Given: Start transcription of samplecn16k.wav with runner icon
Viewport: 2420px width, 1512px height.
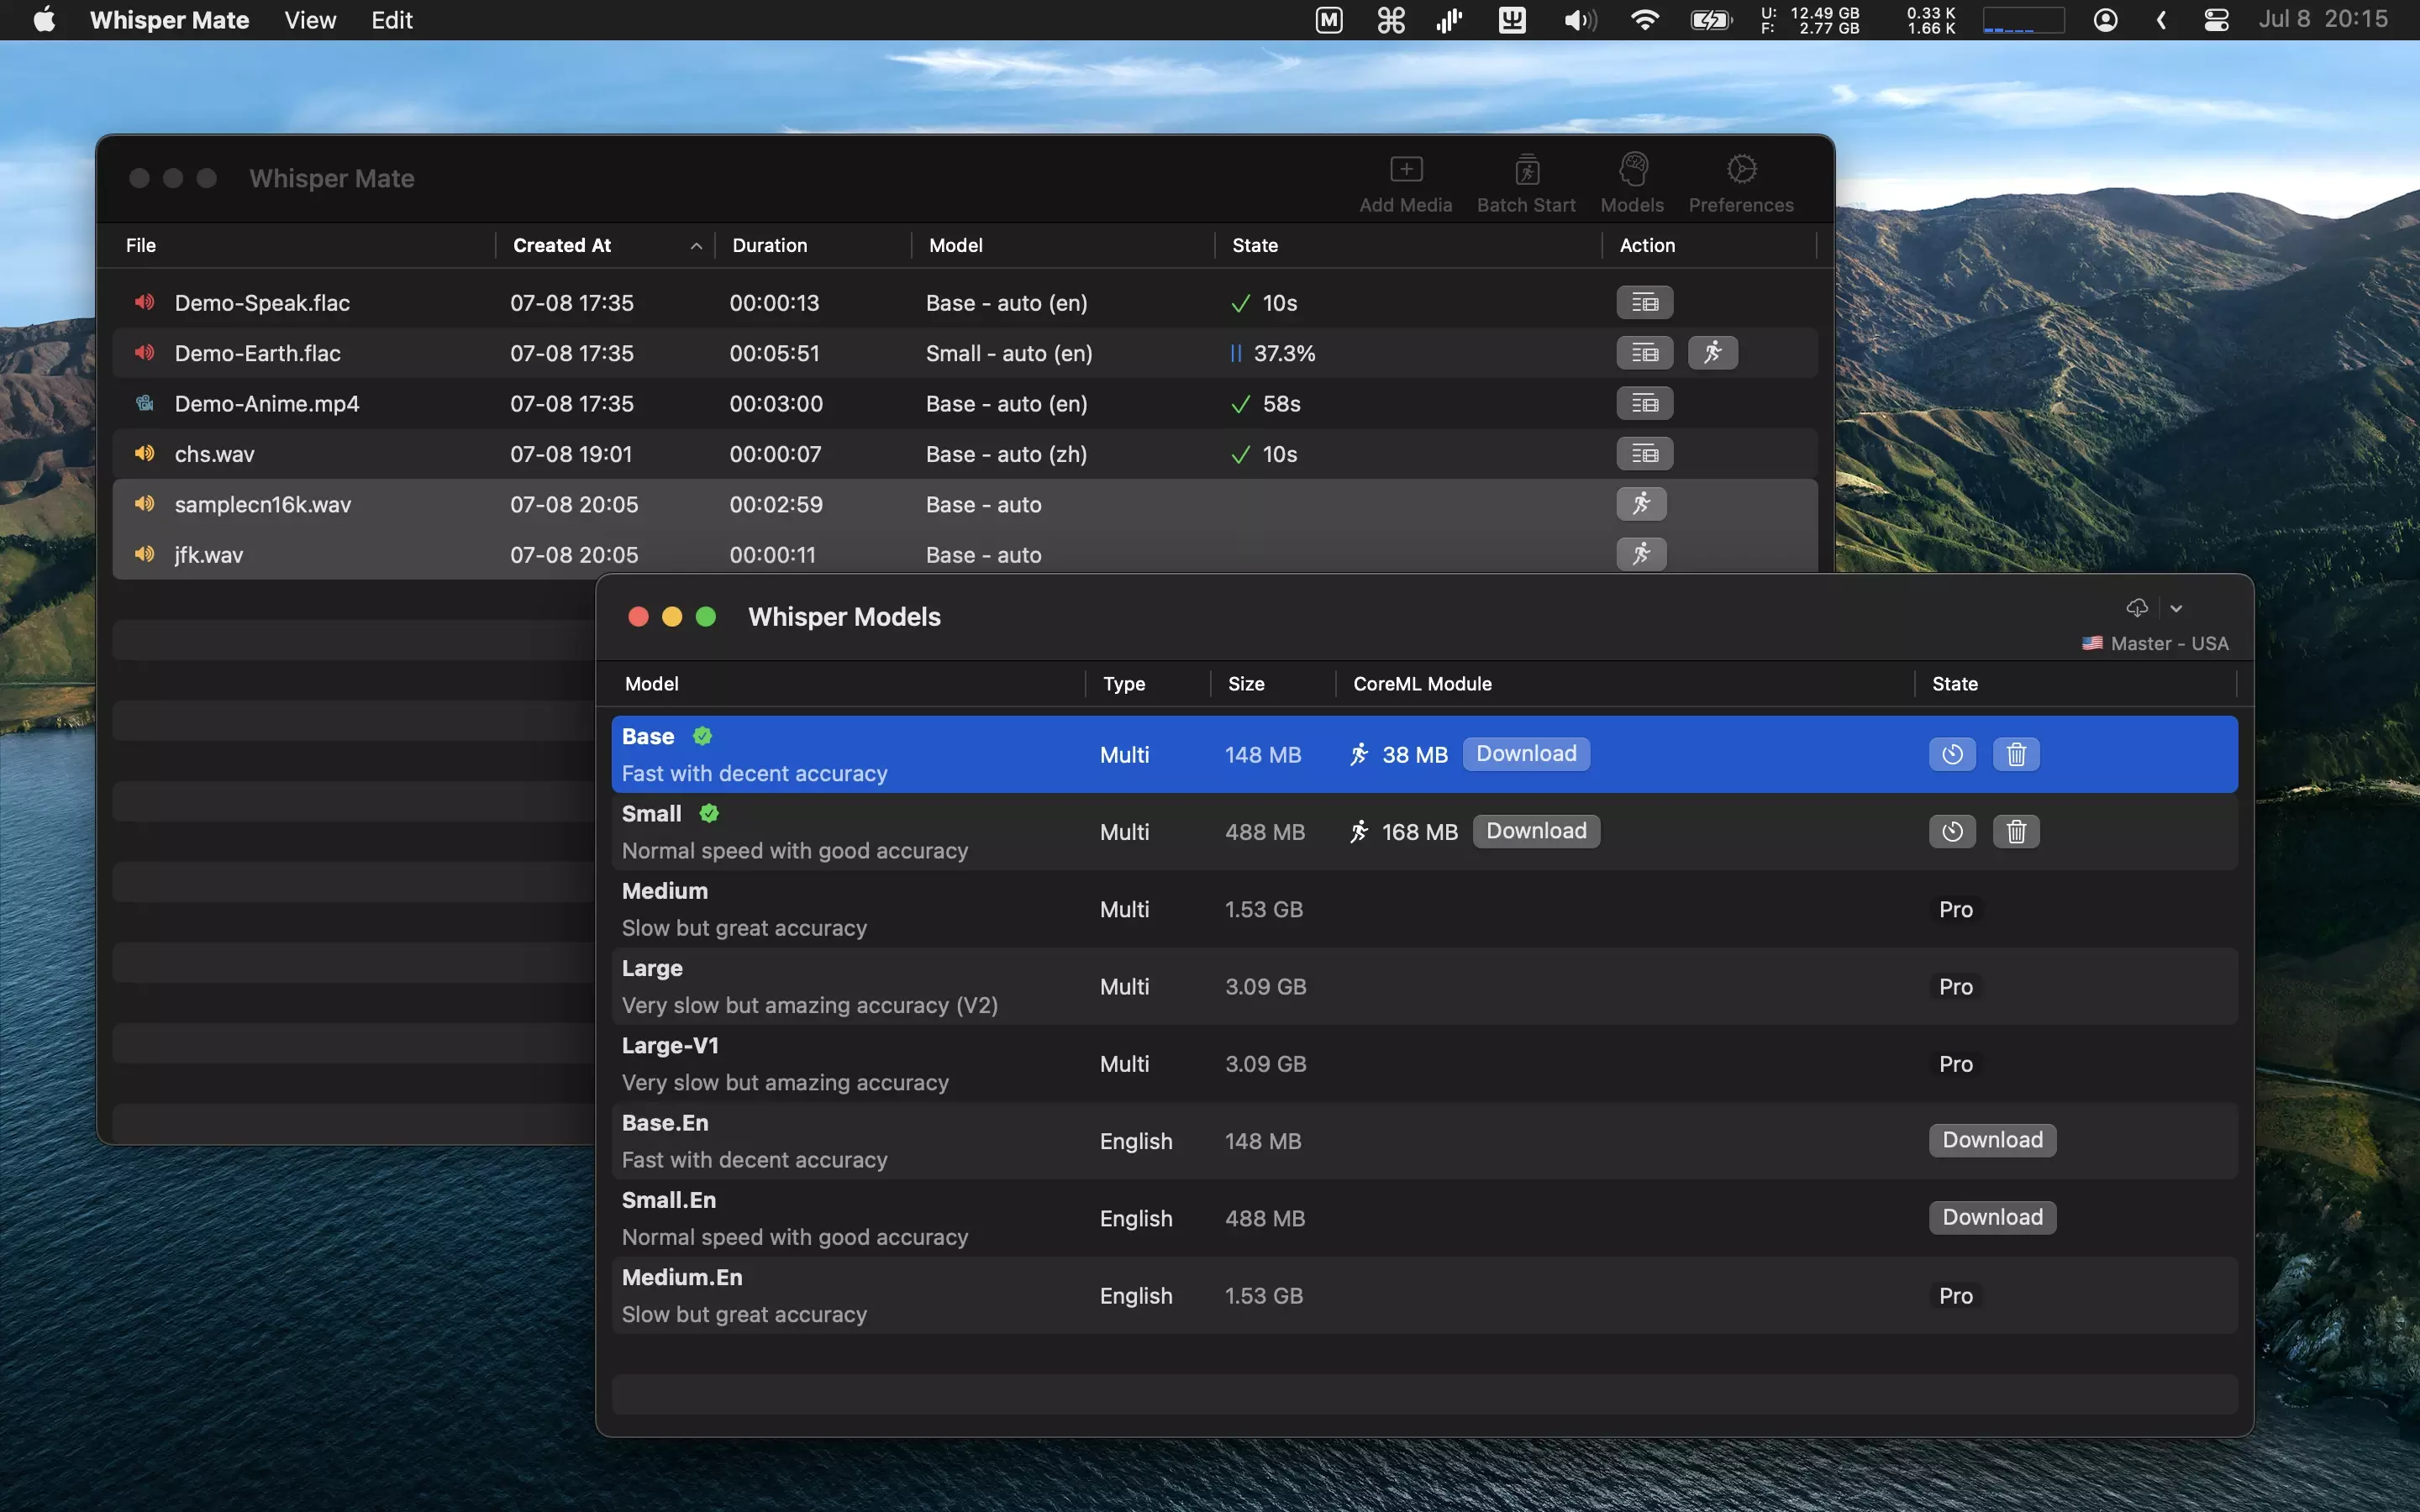Looking at the screenshot, I should click(1641, 504).
